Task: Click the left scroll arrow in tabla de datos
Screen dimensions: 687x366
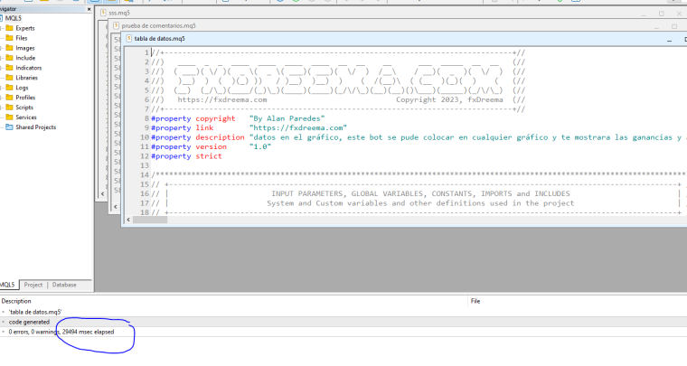Action: (x=128, y=220)
